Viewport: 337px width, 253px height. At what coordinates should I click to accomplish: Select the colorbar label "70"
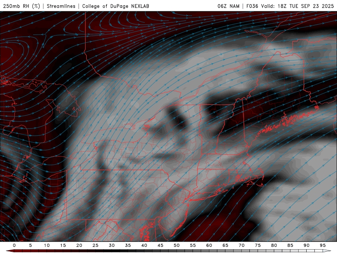click(241, 245)
